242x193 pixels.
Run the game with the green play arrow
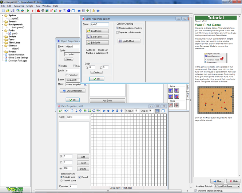pos(28,11)
